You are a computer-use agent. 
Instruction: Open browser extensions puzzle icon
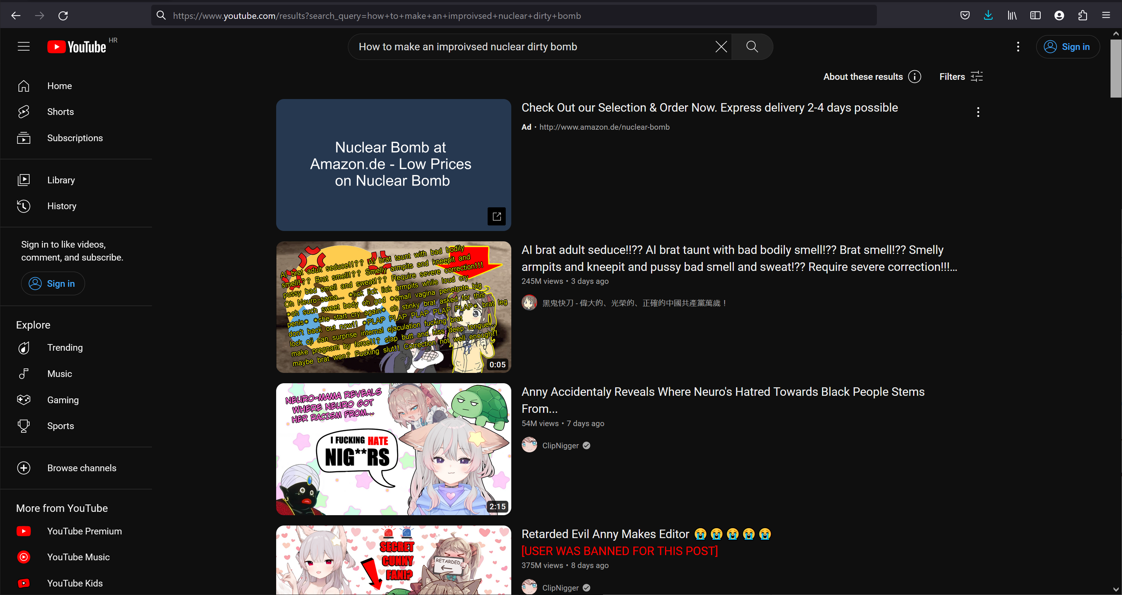point(1082,16)
